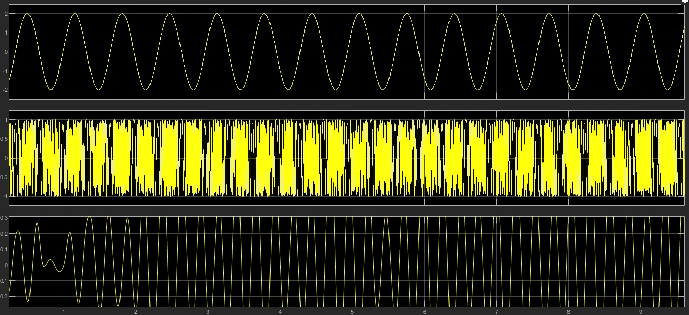Select the middle dense noisy signal display
The image size is (689, 315).
point(347,158)
